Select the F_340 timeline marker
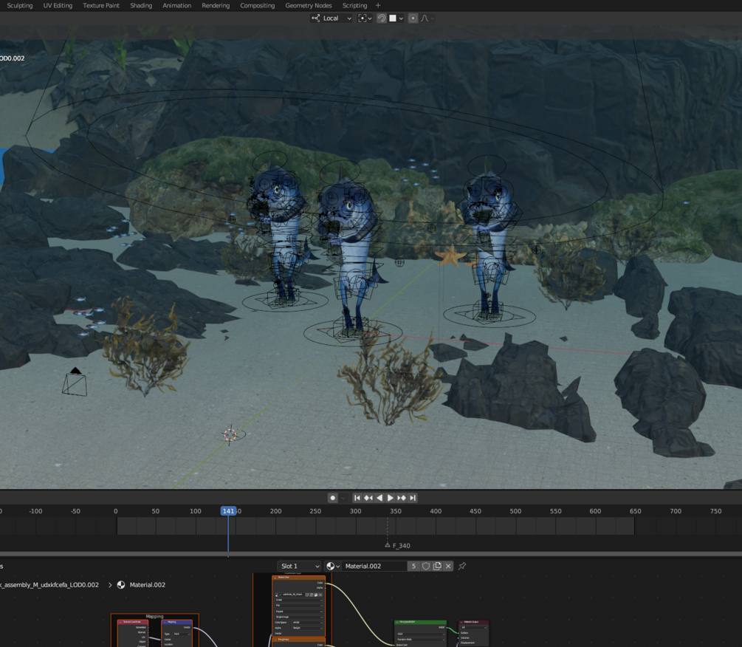This screenshot has width=742, height=647. pos(397,546)
